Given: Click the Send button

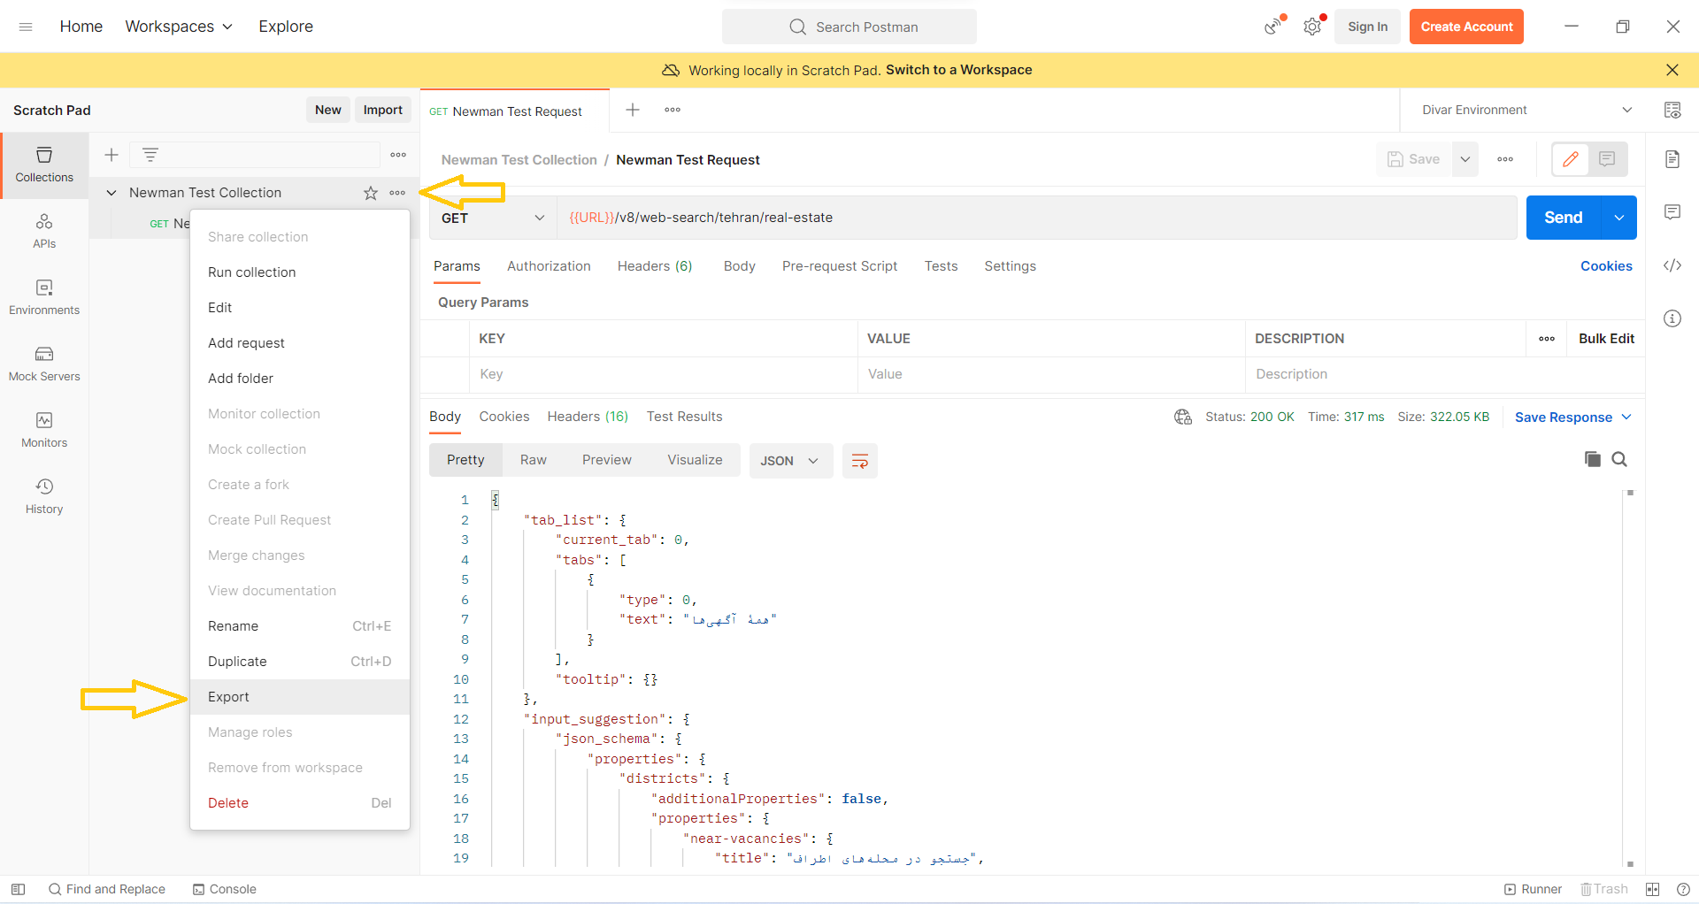Looking at the screenshot, I should [1564, 218].
